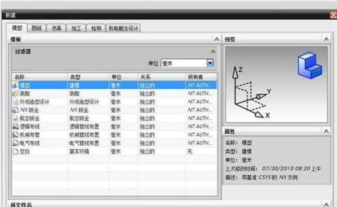Click the 逻辑布线 template icon
Viewport: 337px width, 207px height.
point(15,127)
